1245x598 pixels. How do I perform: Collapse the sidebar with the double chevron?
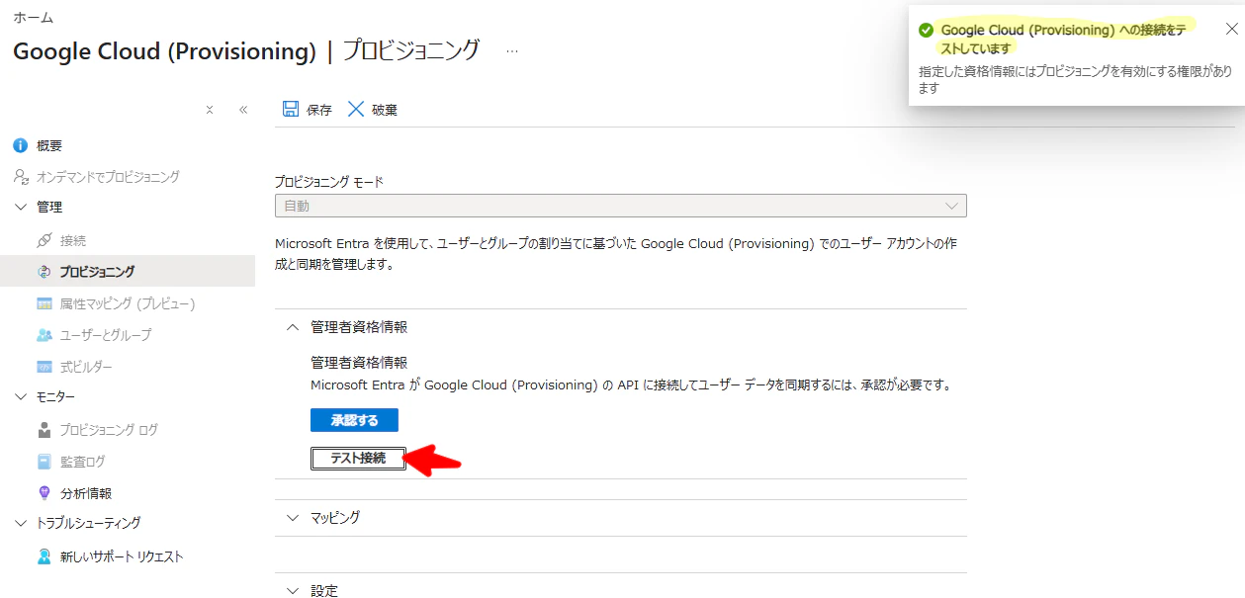tap(243, 110)
